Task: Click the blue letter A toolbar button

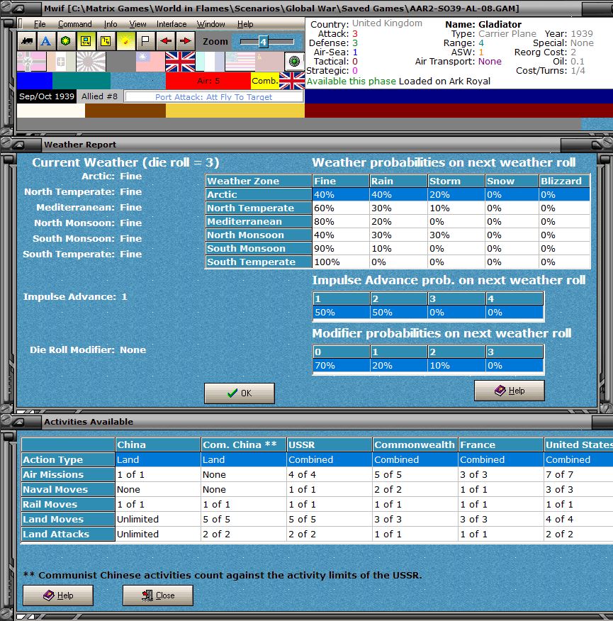Action: pyautogui.click(x=46, y=41)
